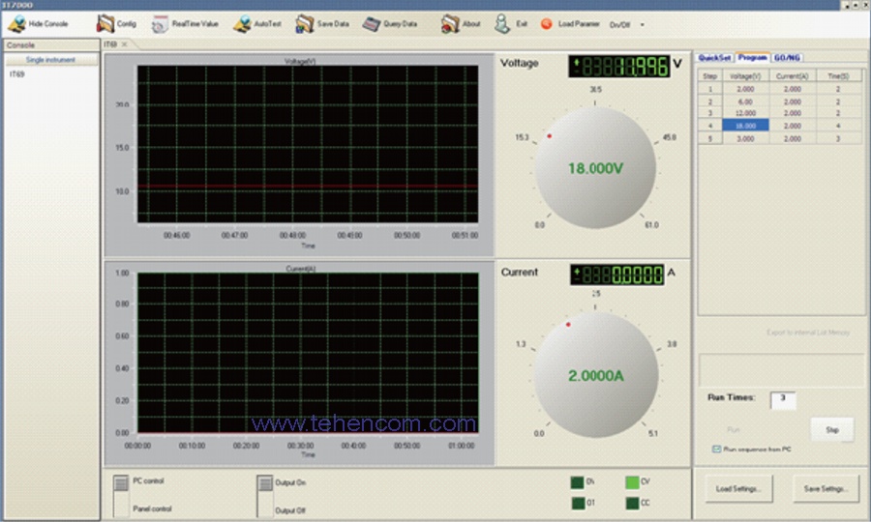Click the Run Times input field

783,399
